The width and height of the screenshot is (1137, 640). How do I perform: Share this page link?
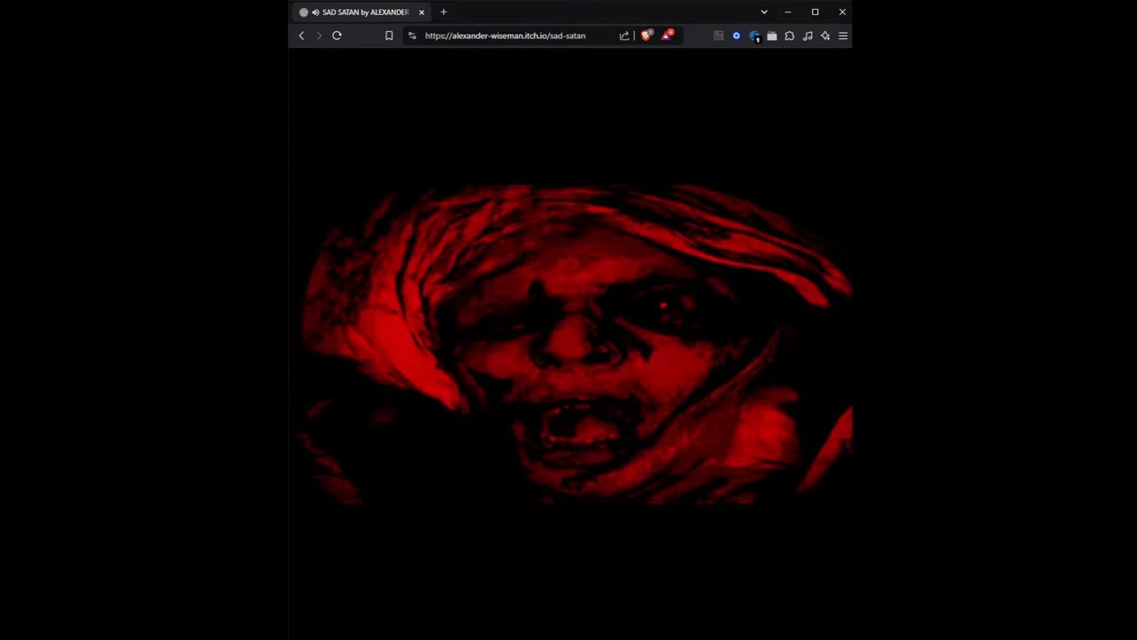pyautogui.click(x=624, y=36)
